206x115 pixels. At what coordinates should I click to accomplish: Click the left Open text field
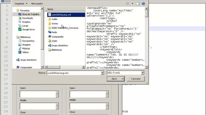tap(38, 94)
